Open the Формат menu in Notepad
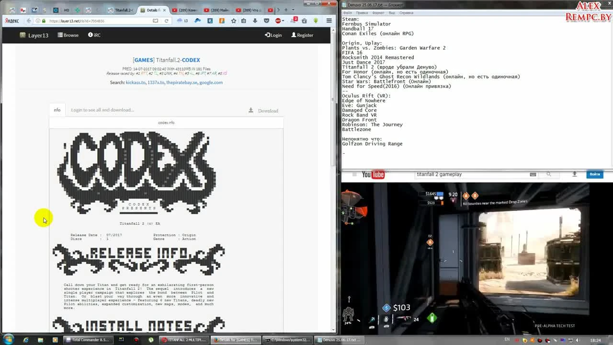 coord(379,12)
